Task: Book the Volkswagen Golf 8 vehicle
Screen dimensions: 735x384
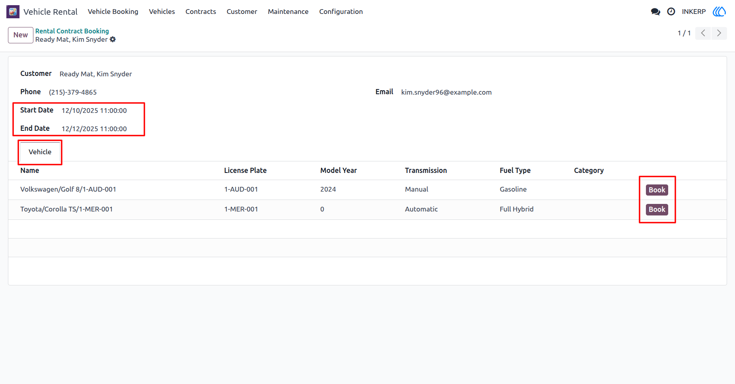Action: (x=657, y=190)
